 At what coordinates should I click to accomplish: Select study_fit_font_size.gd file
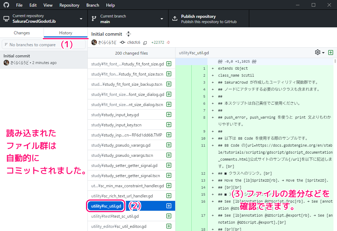(131, 64)
